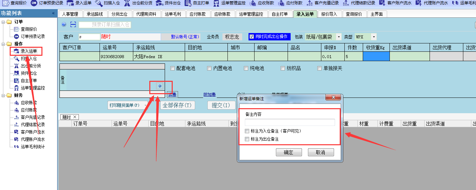The image size is (476, 190).
Task: Click the 出仓前分货 toolbar icon
Action: (127, 3)
